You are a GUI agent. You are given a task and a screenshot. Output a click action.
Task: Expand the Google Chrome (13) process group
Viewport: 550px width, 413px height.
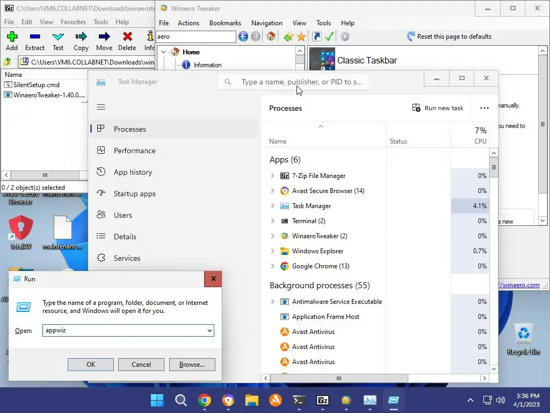pyautogui.click(x=272, y=266)
